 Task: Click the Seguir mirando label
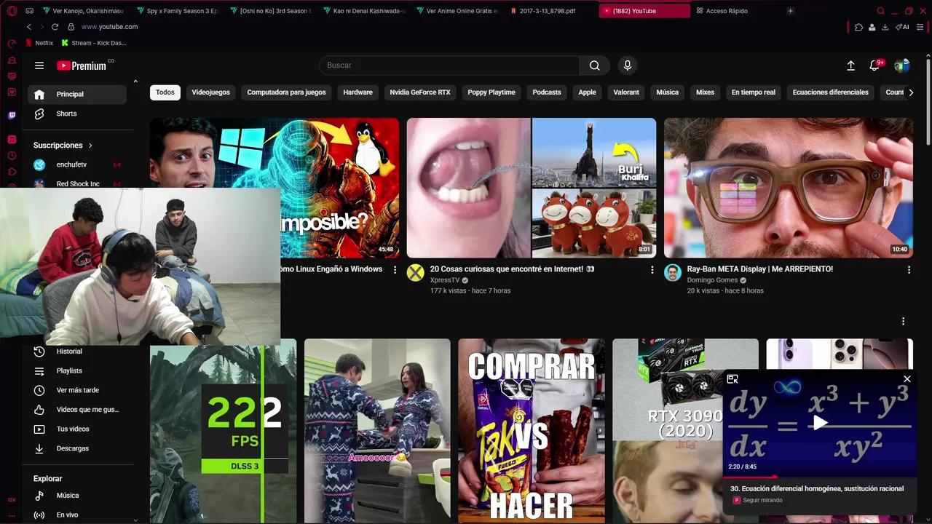tap(762, 501)
